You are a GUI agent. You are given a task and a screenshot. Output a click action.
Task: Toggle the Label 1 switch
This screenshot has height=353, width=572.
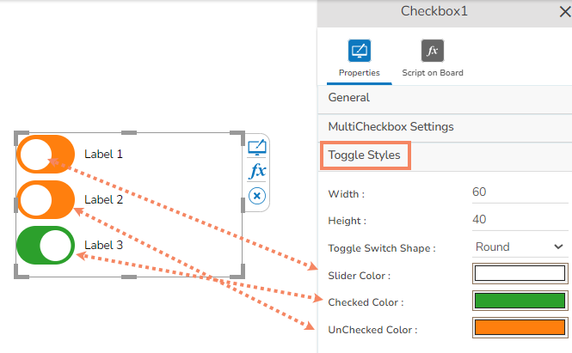pyautogui.click(x=45, y=155)
